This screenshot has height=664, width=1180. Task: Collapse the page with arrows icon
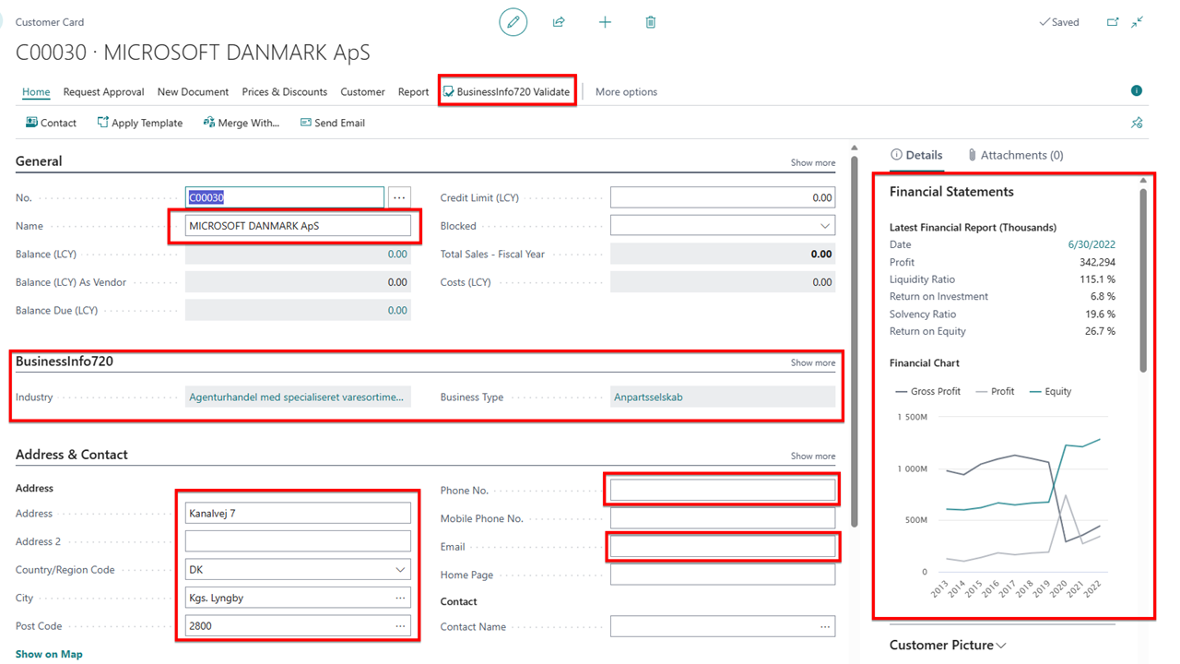click(1138, 22)
